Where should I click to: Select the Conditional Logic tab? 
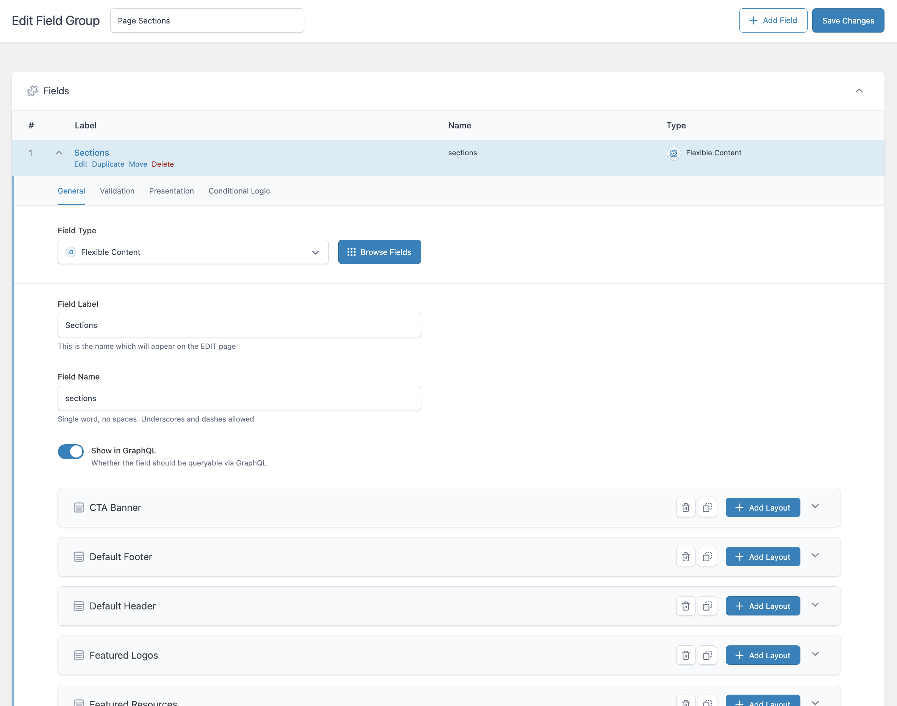[239, 191]
